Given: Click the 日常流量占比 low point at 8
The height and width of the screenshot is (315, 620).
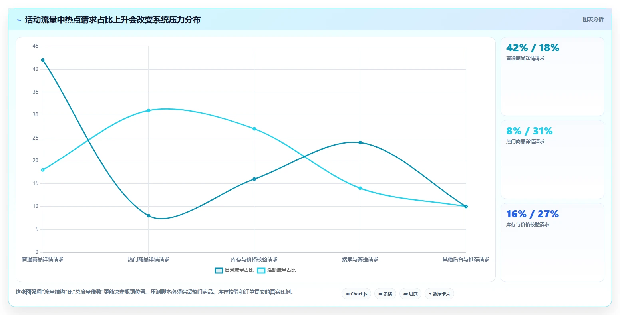Looking at the screenshot, I should pyautogui.click(x=149, y=216).
